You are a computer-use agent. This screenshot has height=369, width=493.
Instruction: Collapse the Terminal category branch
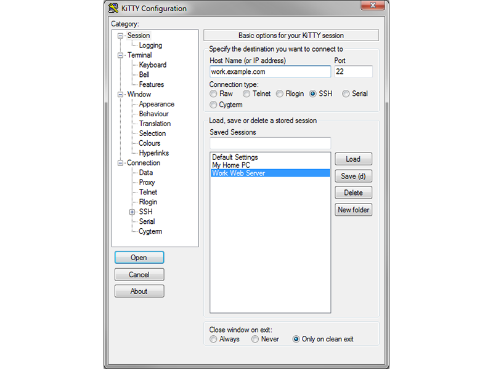coord(120,55)
